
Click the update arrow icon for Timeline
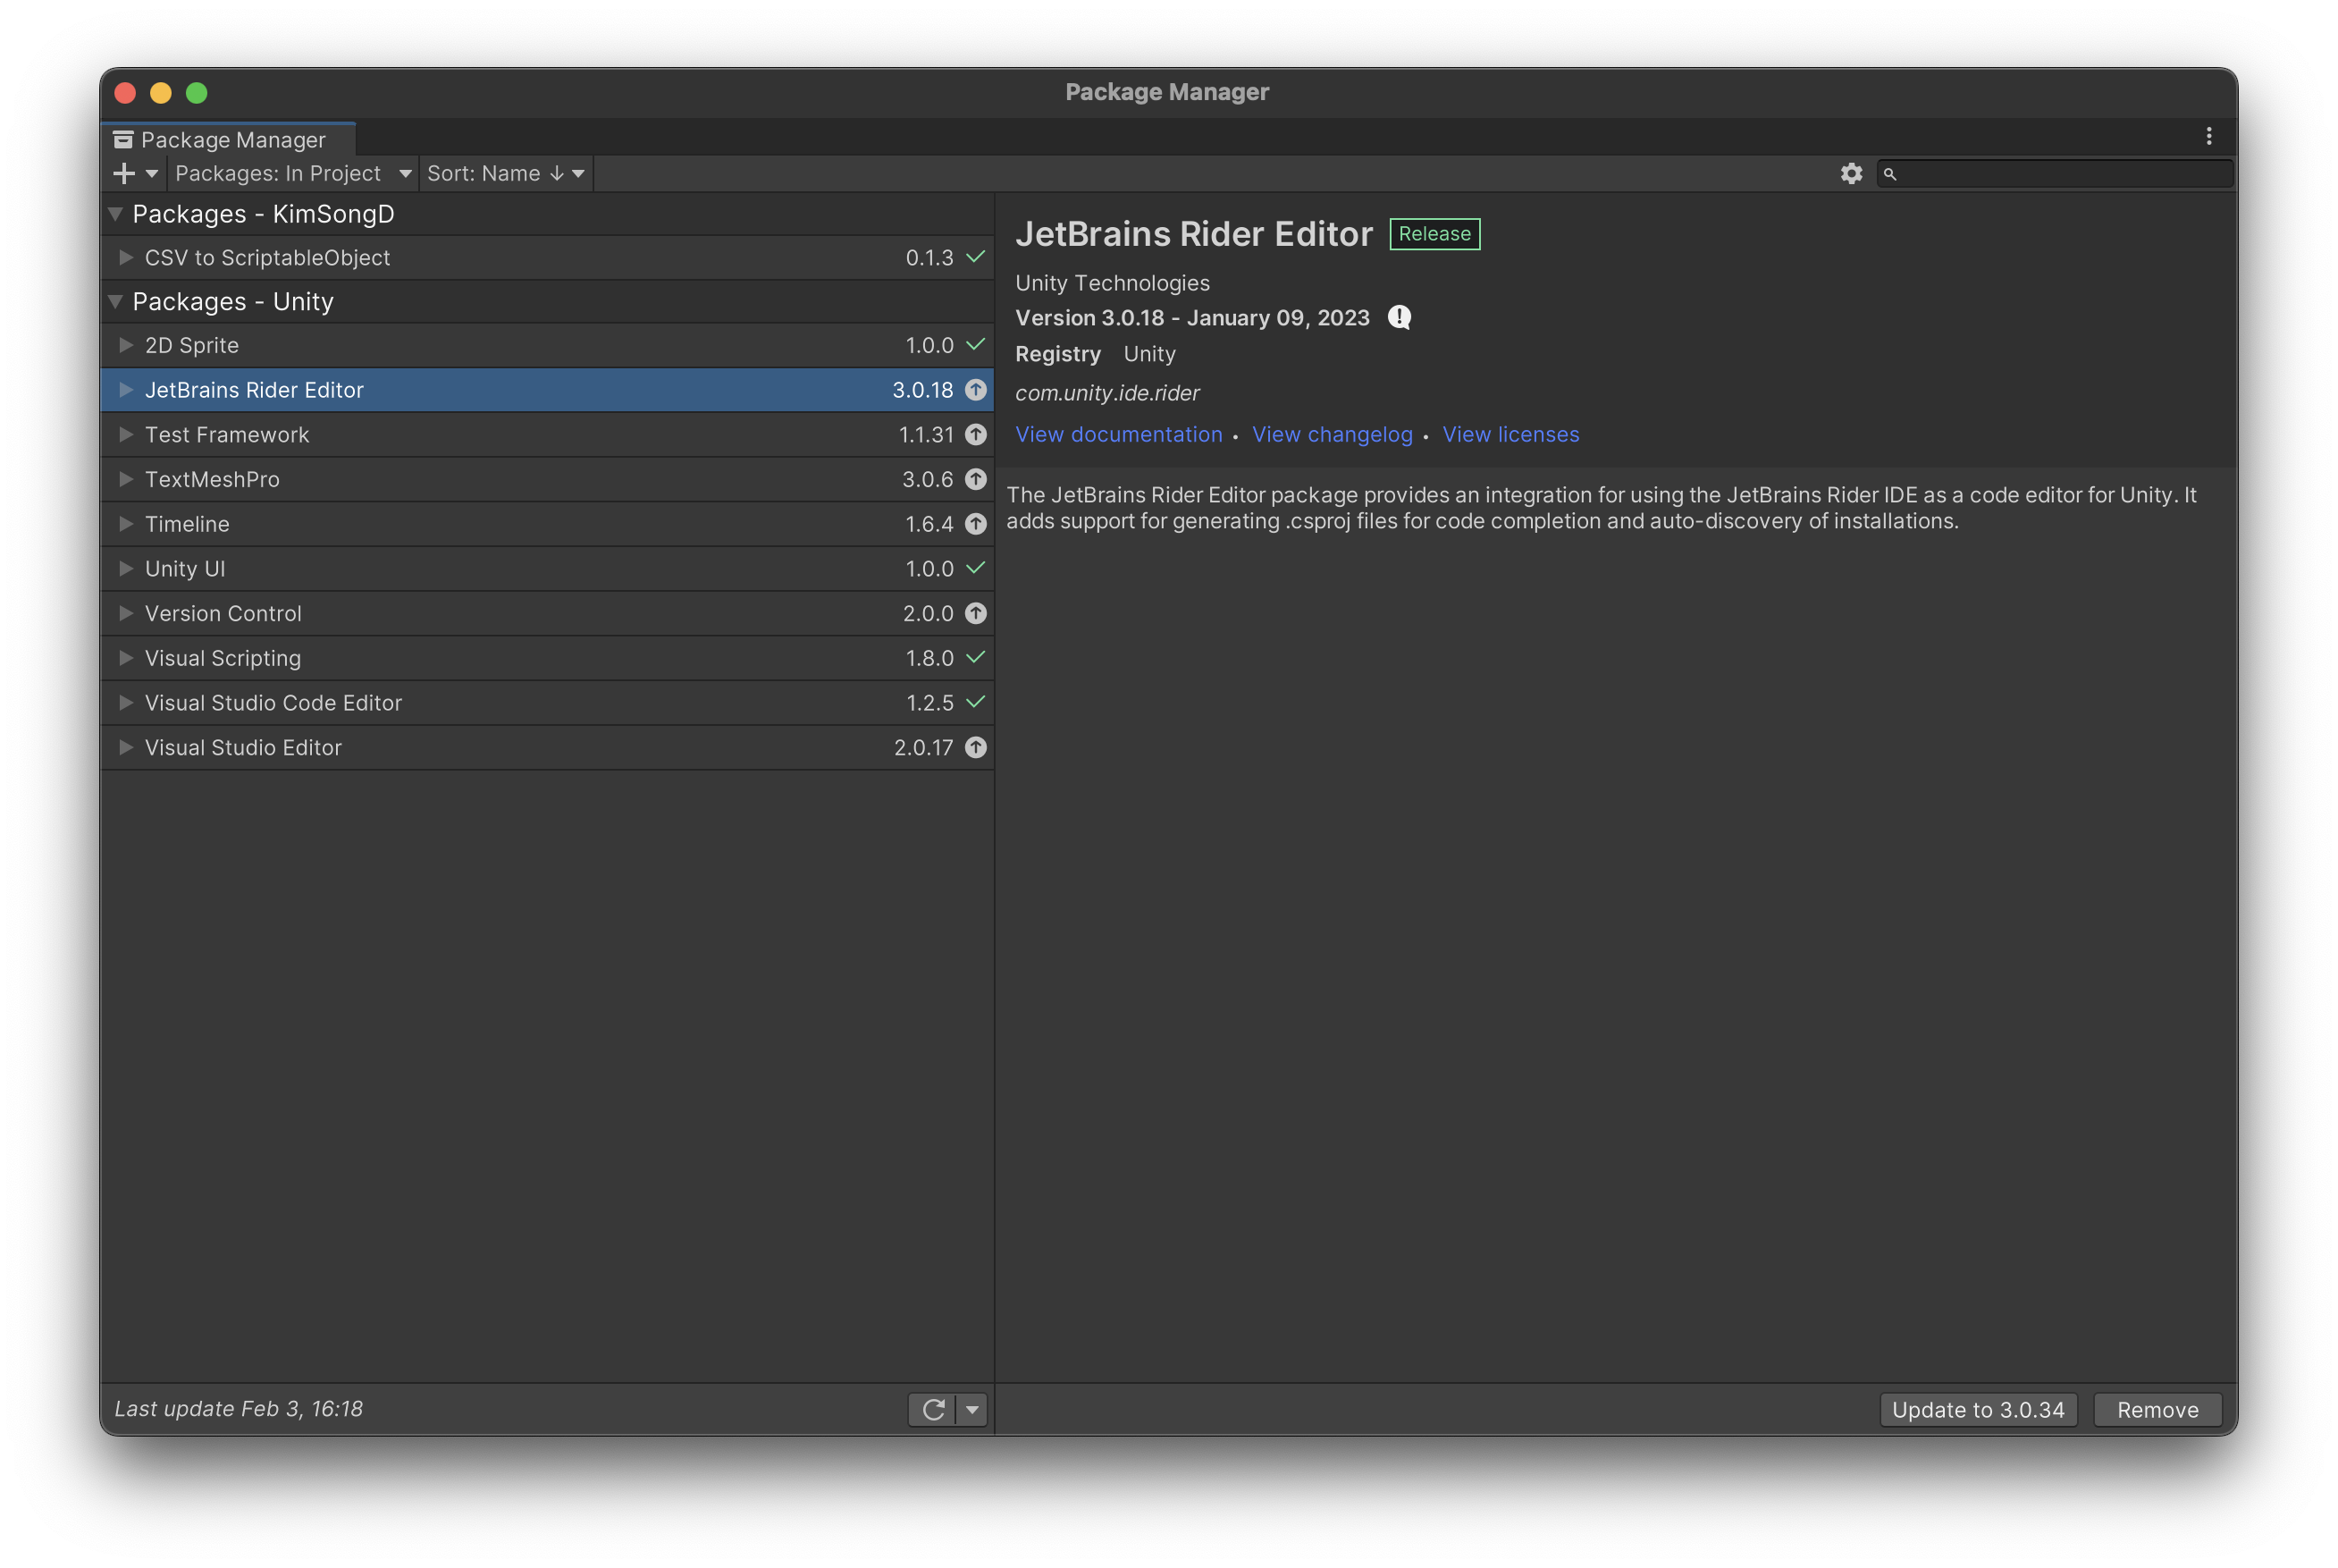point(976,524)
